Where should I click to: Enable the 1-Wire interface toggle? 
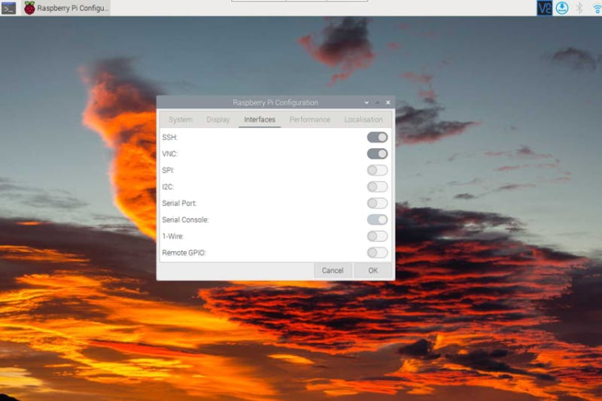[x=377, y=236]
